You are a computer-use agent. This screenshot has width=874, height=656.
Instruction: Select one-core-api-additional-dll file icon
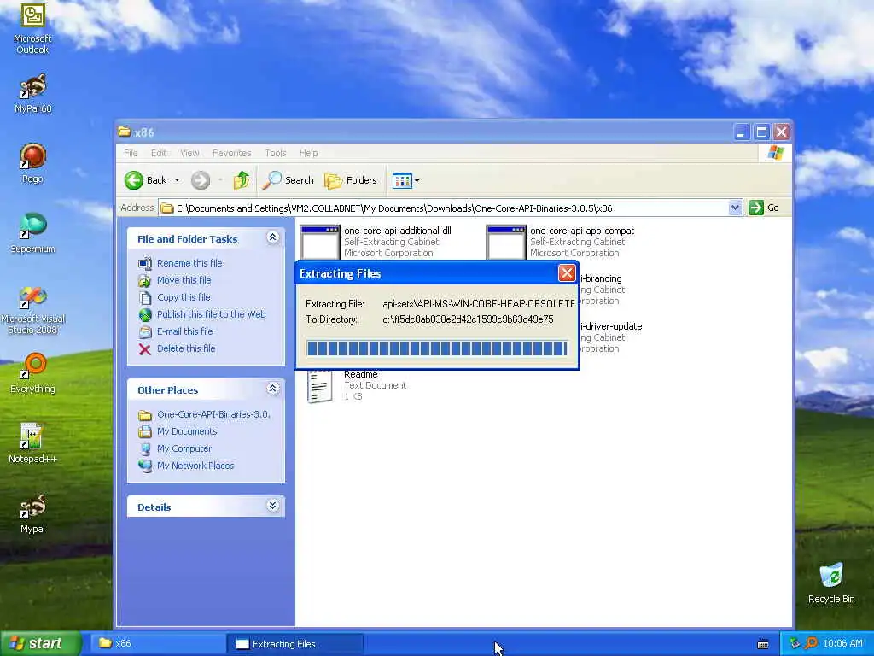pyautogui.click(x=320, y=242)
